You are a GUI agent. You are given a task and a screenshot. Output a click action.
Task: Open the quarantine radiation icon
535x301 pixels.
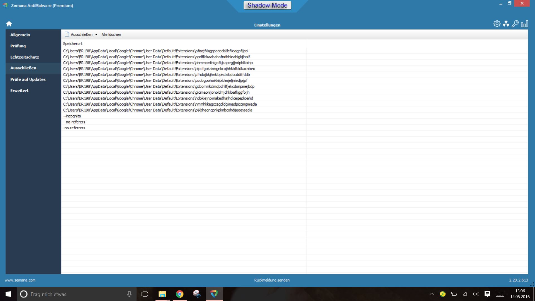[506, 24]
